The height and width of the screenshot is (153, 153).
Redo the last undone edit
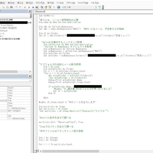[x=20, y=7]
